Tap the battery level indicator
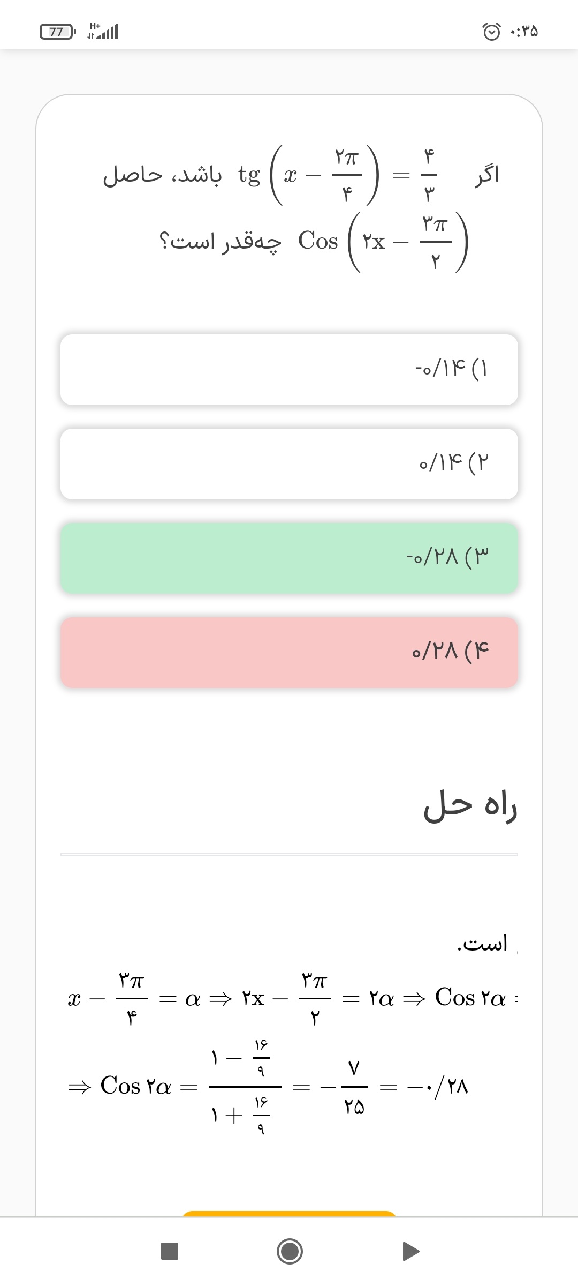The height and width of the screenshot is (1286, 578). pyautogui.click(x=58, y=32)
